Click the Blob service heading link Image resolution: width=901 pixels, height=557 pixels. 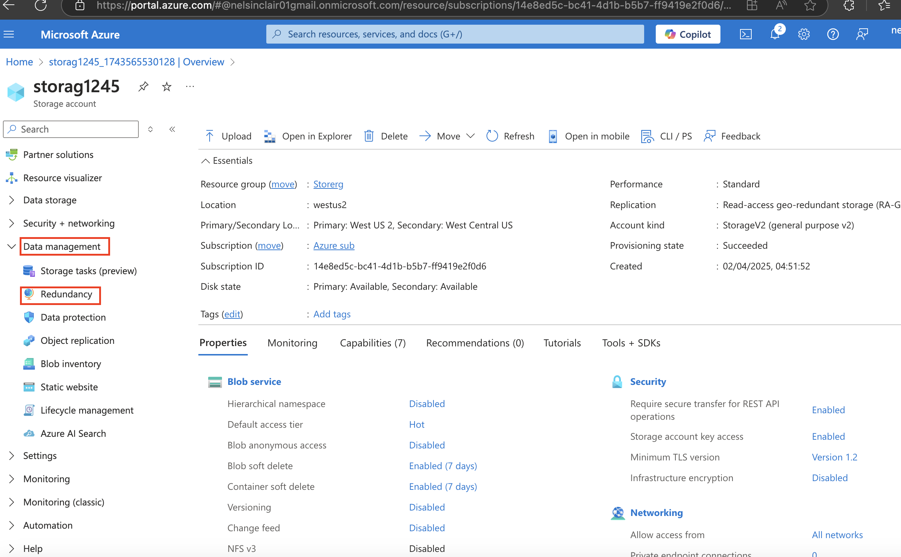(x=254, y=381)
